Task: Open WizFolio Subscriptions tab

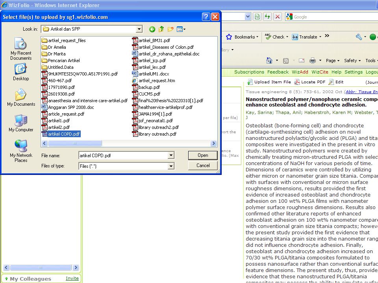Action: [x=249, y=72]
